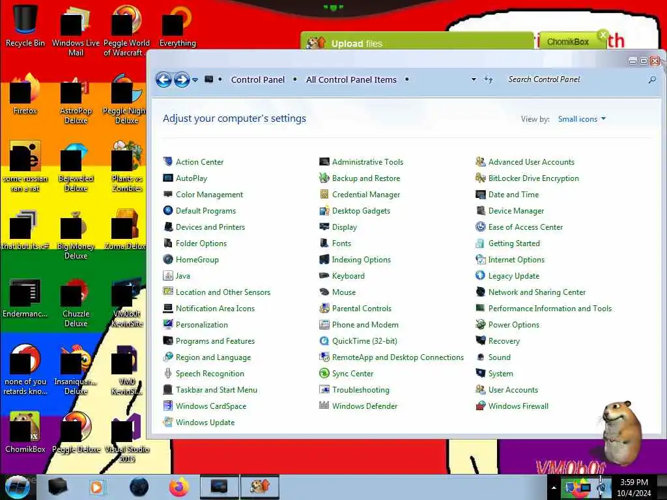
Task: Refresh the Control Panel address bar
Action: pyautogui.click(x=489, y=79)
